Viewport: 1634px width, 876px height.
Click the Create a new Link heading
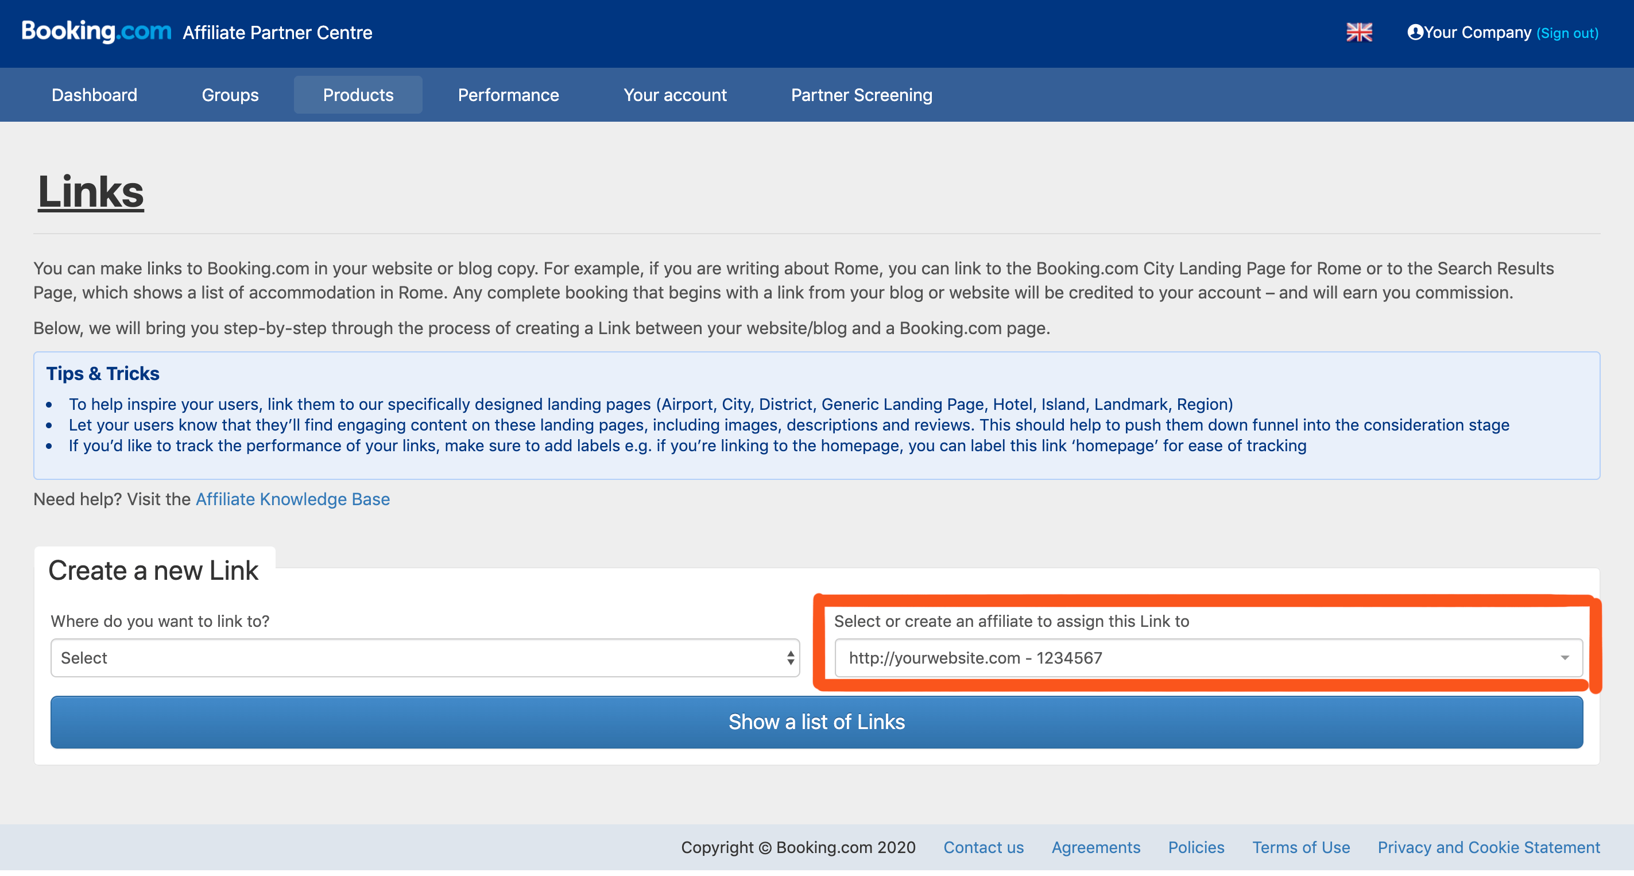[153, 571]
